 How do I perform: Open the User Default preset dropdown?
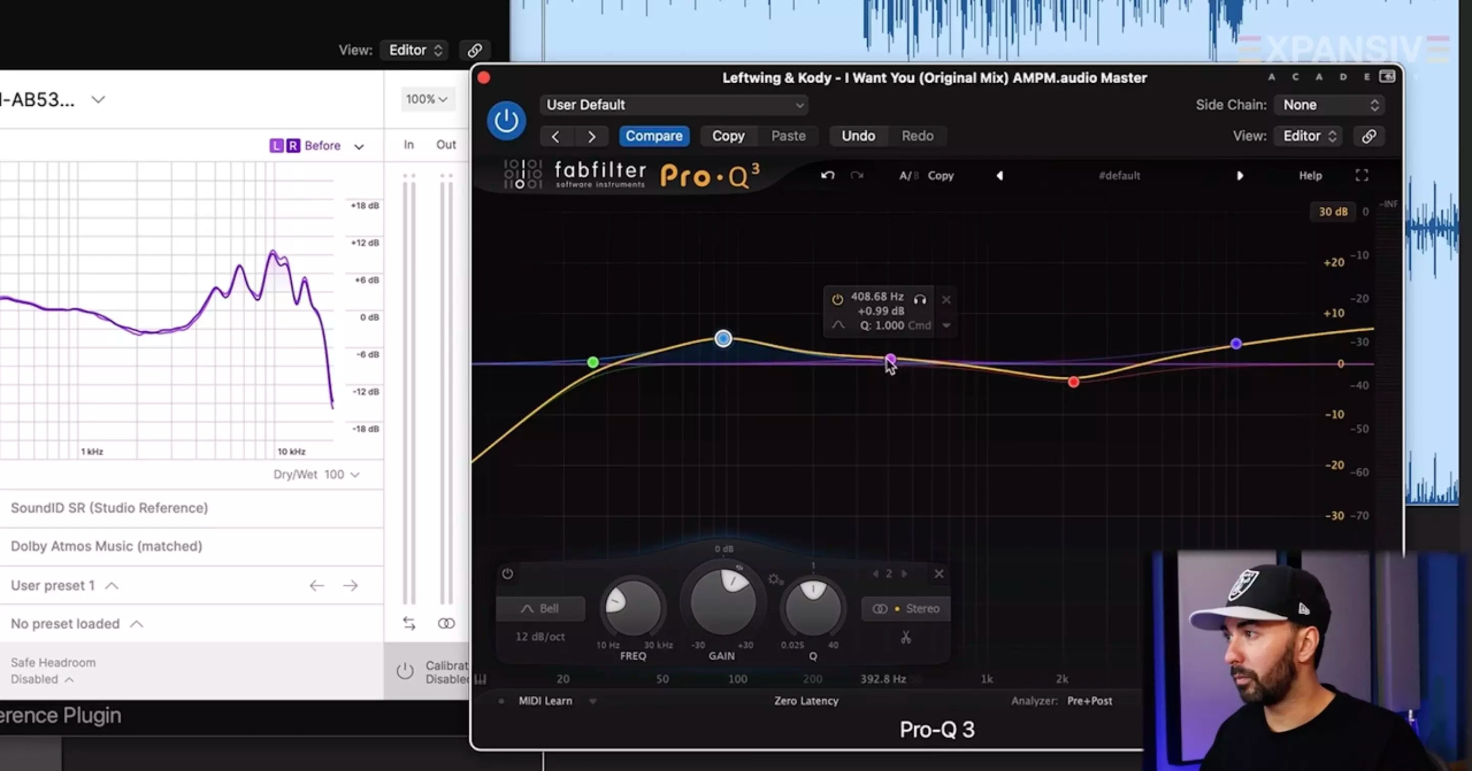[674, 105]
